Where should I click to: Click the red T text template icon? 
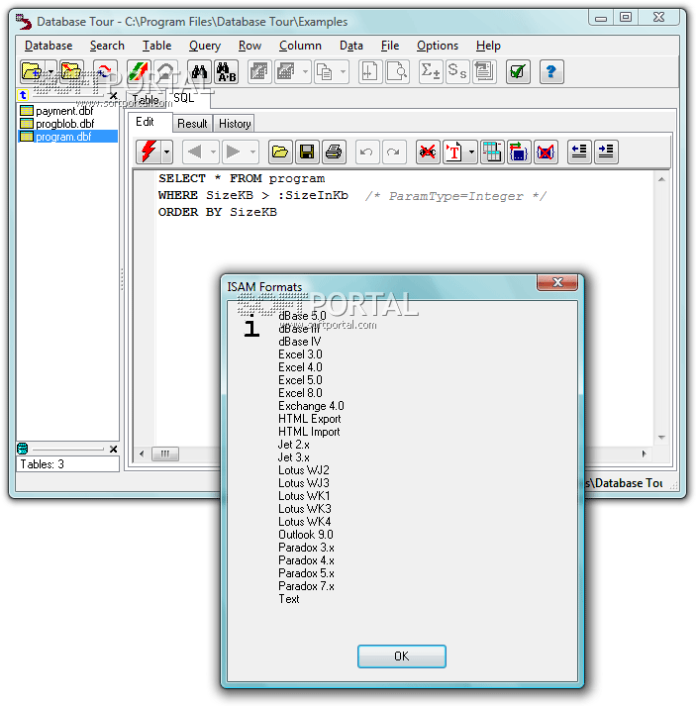pyautogui.click(x=453, y=151)
